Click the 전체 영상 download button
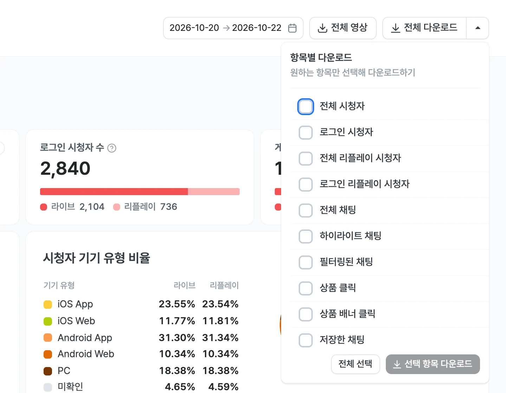This screenshot has height=393, width=506. [x=343, y=28]
